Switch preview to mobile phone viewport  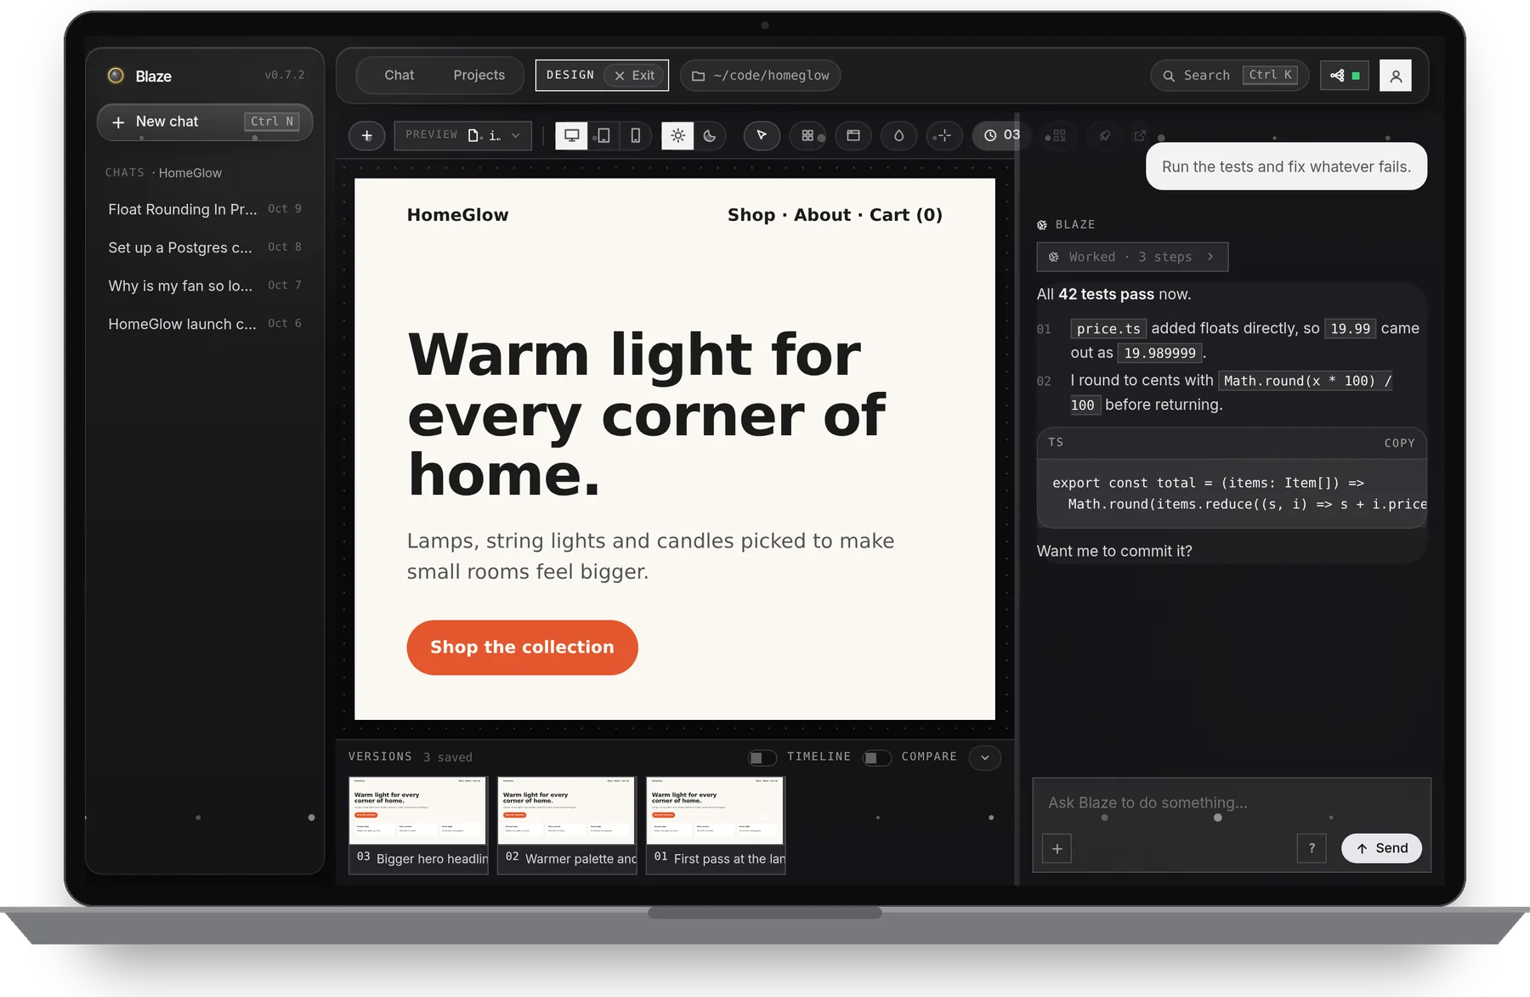636,136
